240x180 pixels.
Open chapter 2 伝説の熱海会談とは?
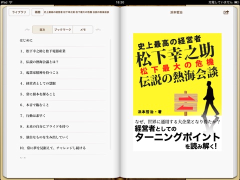click(x=63, y=62)
